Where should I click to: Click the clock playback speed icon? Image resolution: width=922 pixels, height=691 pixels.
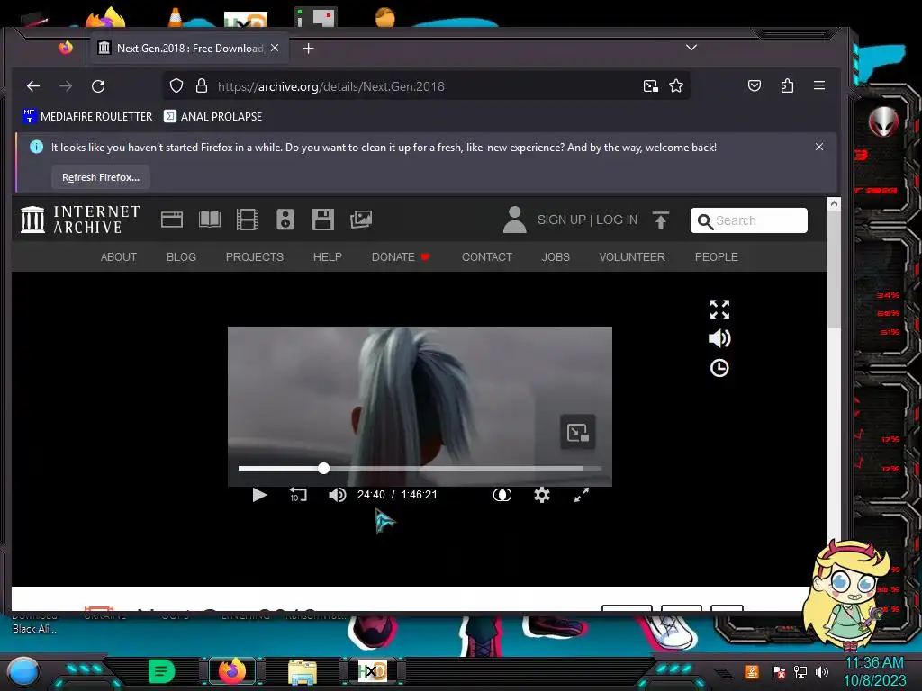click(719, 368)
